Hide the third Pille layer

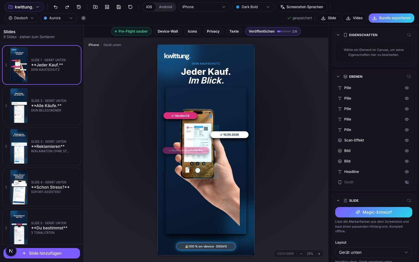pos(407,109)
